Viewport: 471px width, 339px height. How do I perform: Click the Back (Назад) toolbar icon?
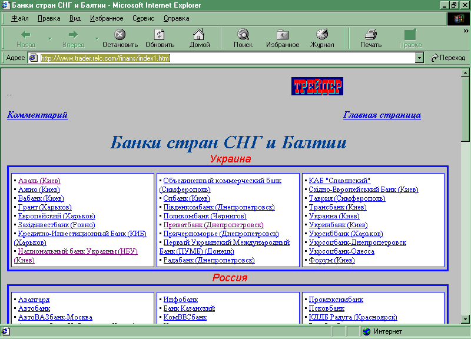[25, 35]
